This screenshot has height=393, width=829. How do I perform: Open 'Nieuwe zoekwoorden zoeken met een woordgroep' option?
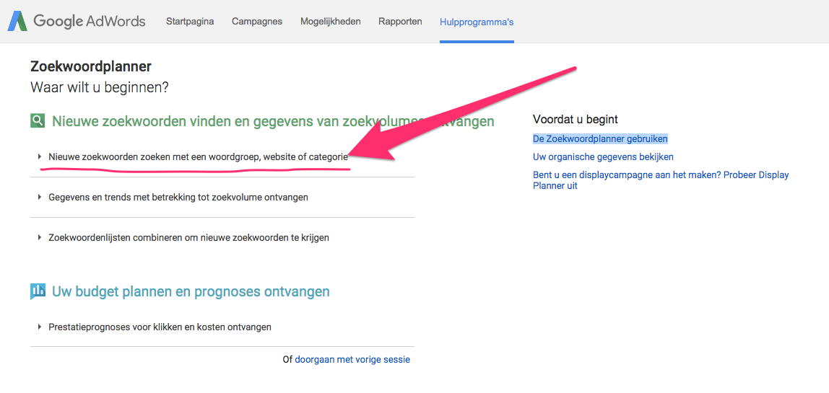(x=199, y=157)
